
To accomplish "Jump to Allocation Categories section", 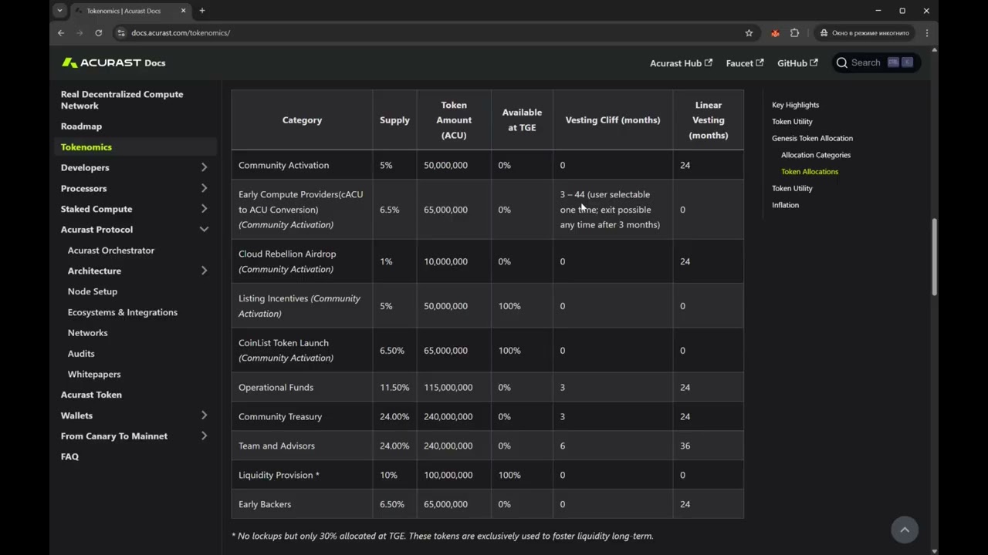I will pyautogui.click(x=816, y=155).
